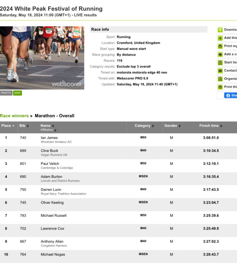Click category M60 for Ian James

click(x=143, y=138)
